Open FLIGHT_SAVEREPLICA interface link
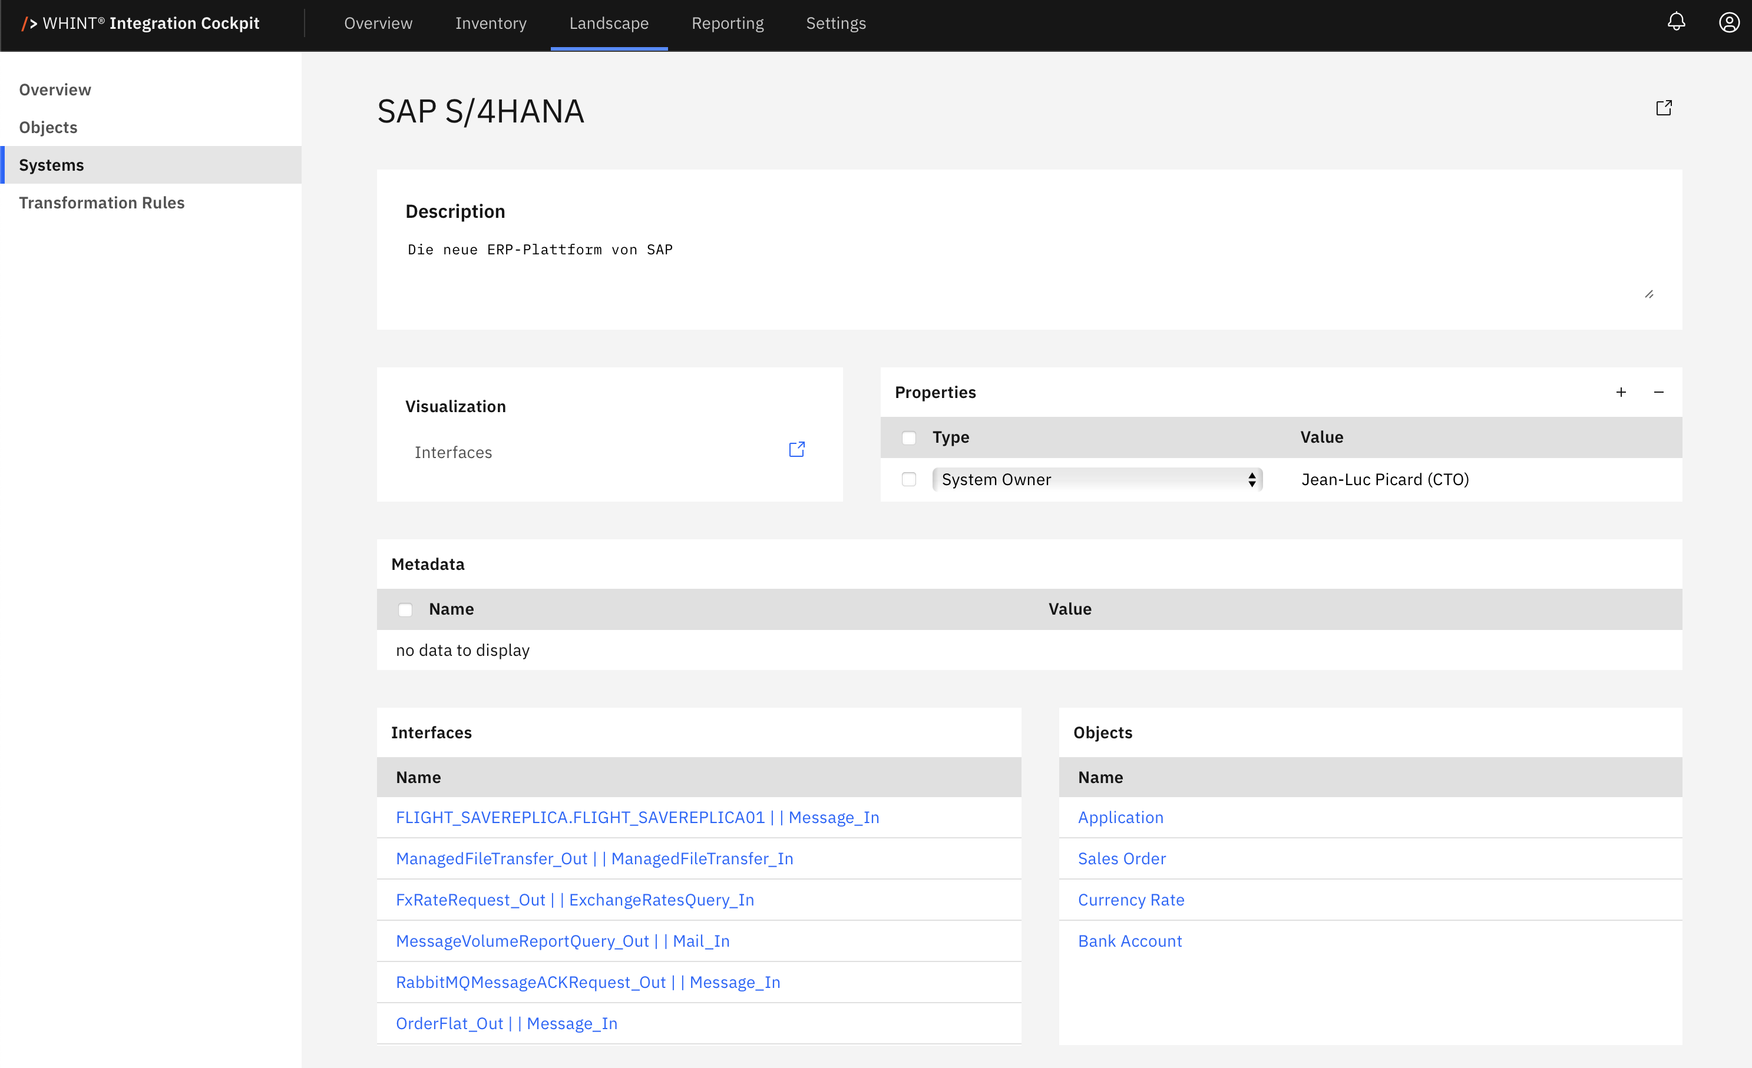The width and height of the screenshot is (1752, 1068). pos(637,817)
